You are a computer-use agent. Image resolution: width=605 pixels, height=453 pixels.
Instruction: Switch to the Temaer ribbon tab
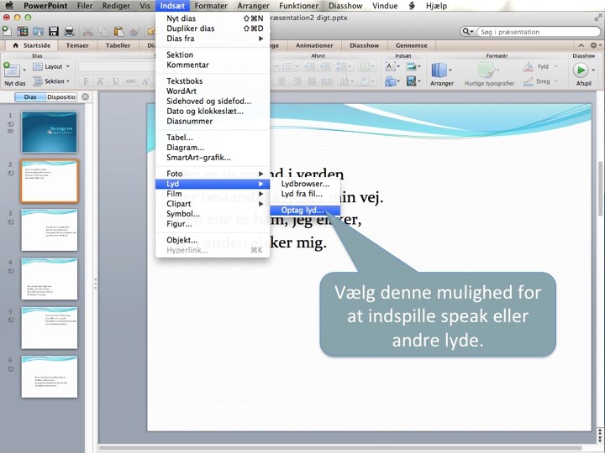pyautogui.click(x=77, y=45)
